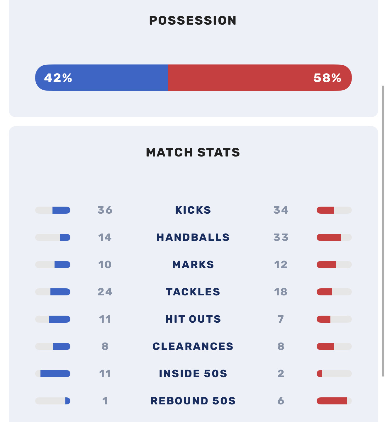Click the blue bar for Kicks

[61, 210]
